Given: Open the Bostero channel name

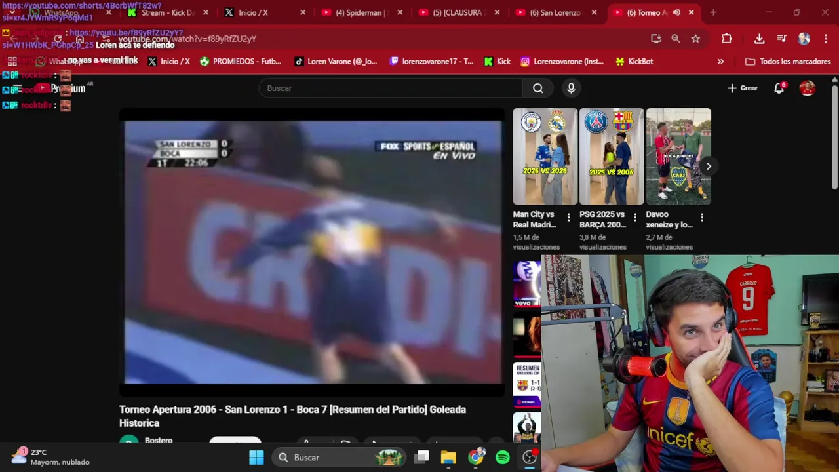Looking at the screenshot, I should 159,440.
